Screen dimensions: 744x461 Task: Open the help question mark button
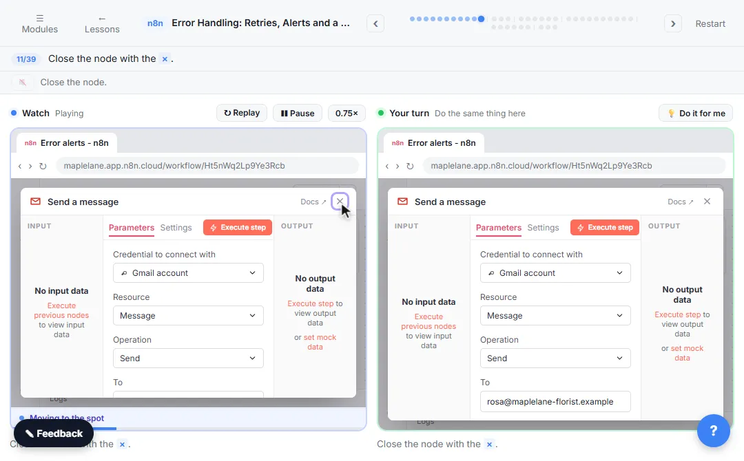(713, 431)
